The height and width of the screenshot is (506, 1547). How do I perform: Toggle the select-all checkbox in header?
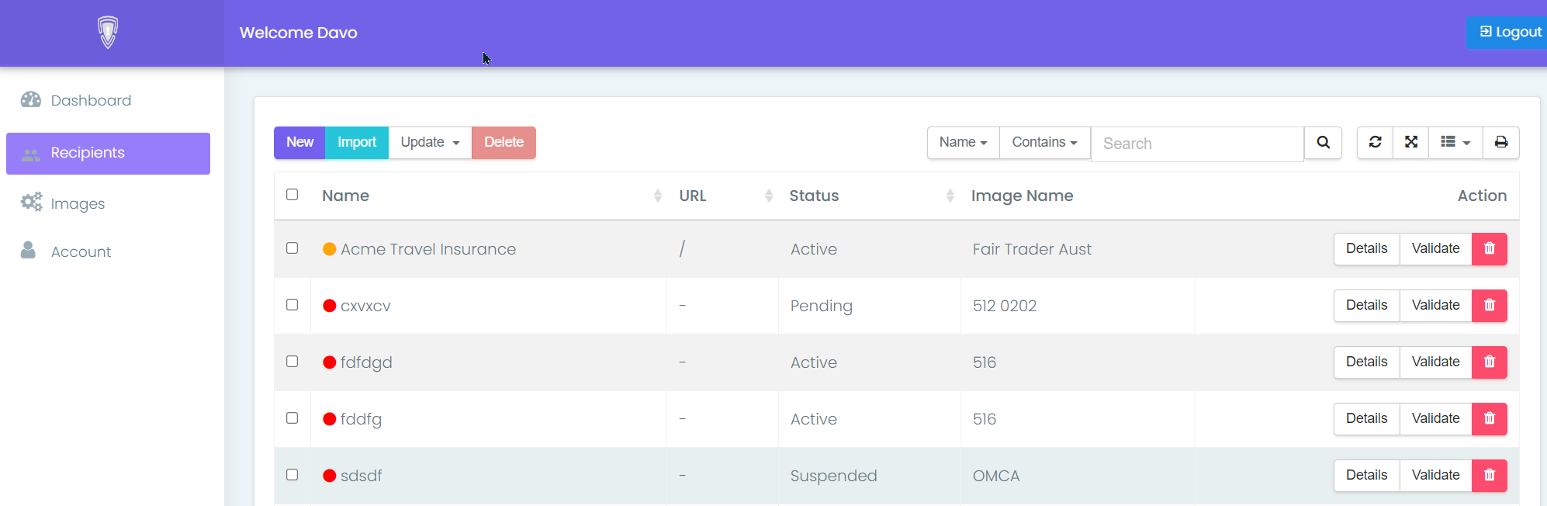point(292,195)
